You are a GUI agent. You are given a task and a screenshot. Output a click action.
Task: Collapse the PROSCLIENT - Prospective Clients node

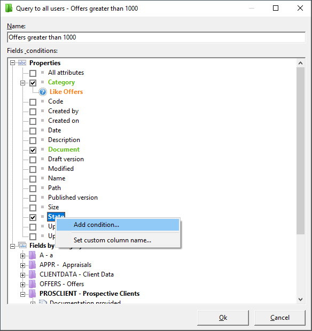tap(22, 294)
